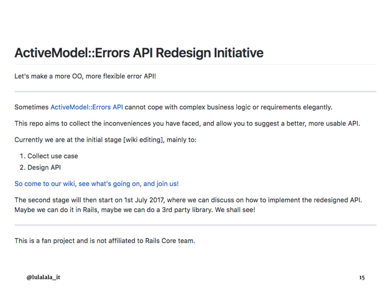Click the words 'cannot cope with complex business logic'
The image size is (391, 293).
point(187,107)
